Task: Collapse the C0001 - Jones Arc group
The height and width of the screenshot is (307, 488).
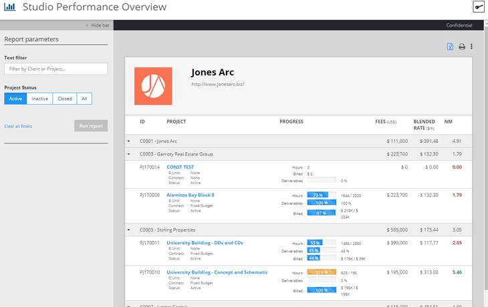Action: (128, 141)
